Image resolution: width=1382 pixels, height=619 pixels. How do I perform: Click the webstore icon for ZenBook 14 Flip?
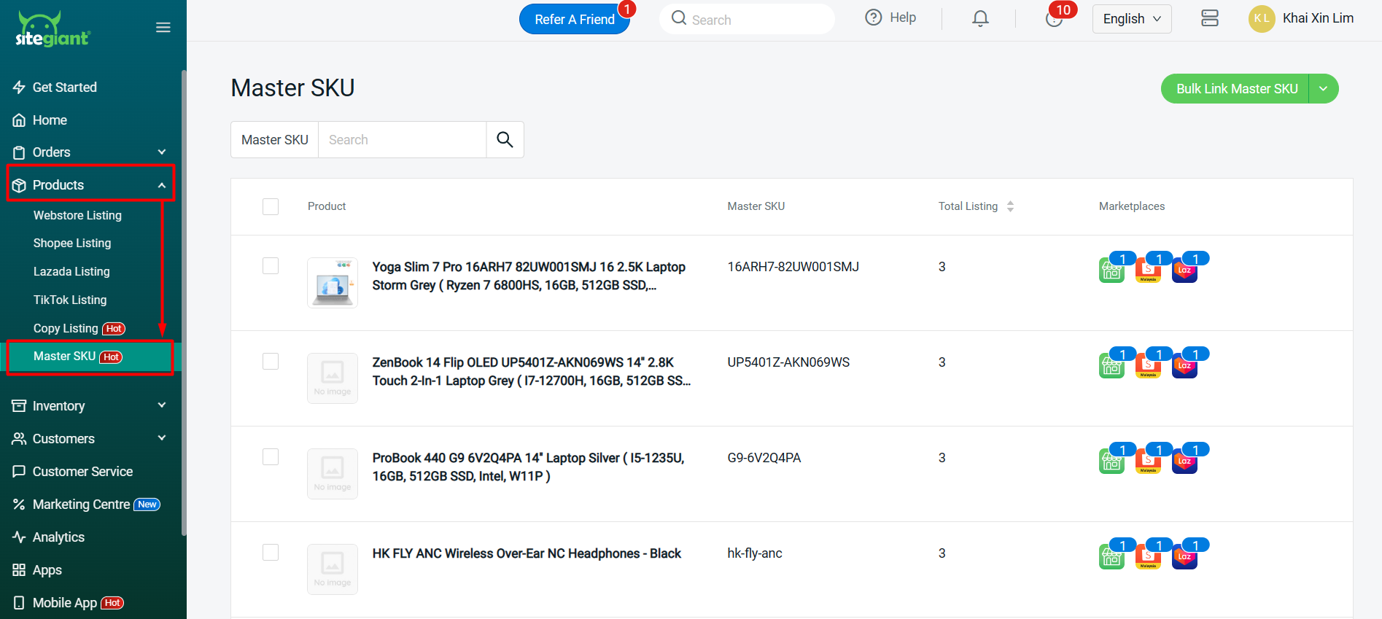(1111, 367)
